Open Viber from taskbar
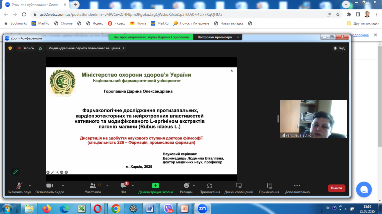This screenshot has height=214, width=382. pos(168,209)
